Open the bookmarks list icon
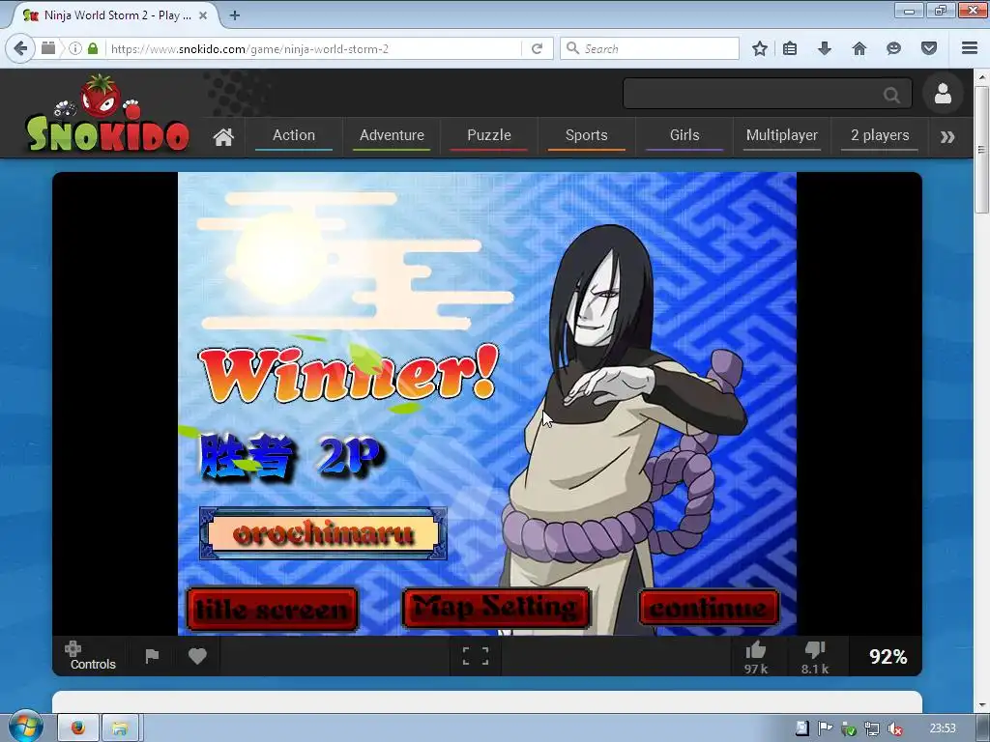 coord(790,48)
